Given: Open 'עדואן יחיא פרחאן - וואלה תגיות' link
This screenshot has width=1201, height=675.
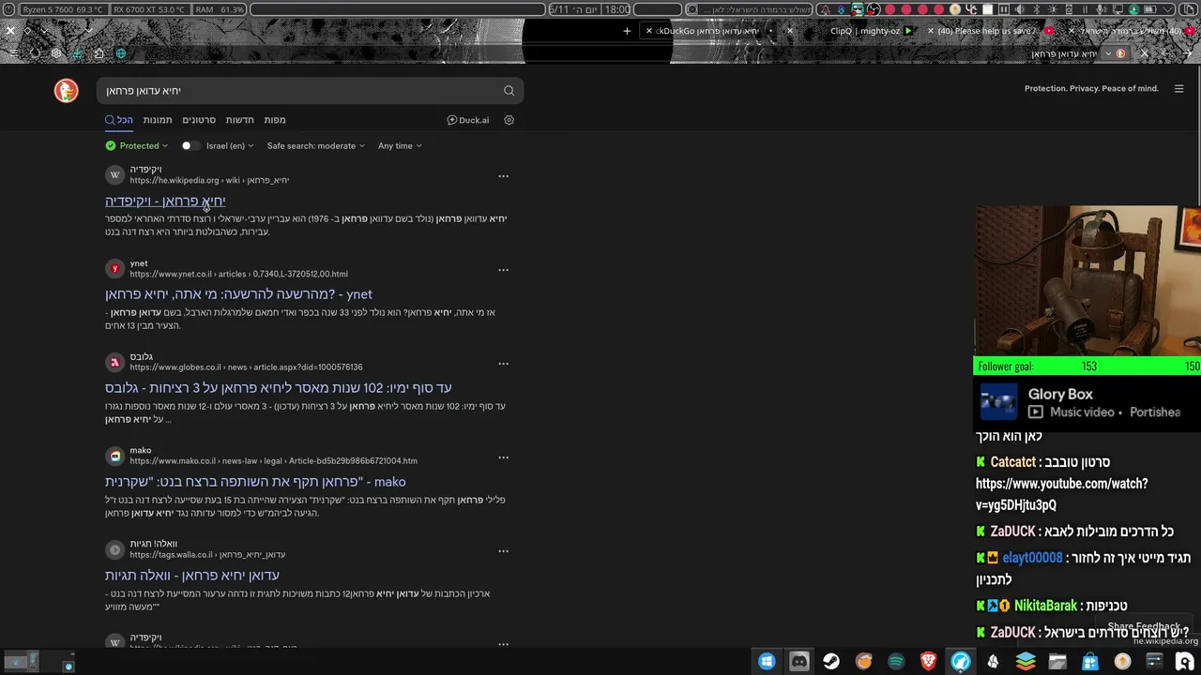Looking at the screenshot, I should (192, 576).
